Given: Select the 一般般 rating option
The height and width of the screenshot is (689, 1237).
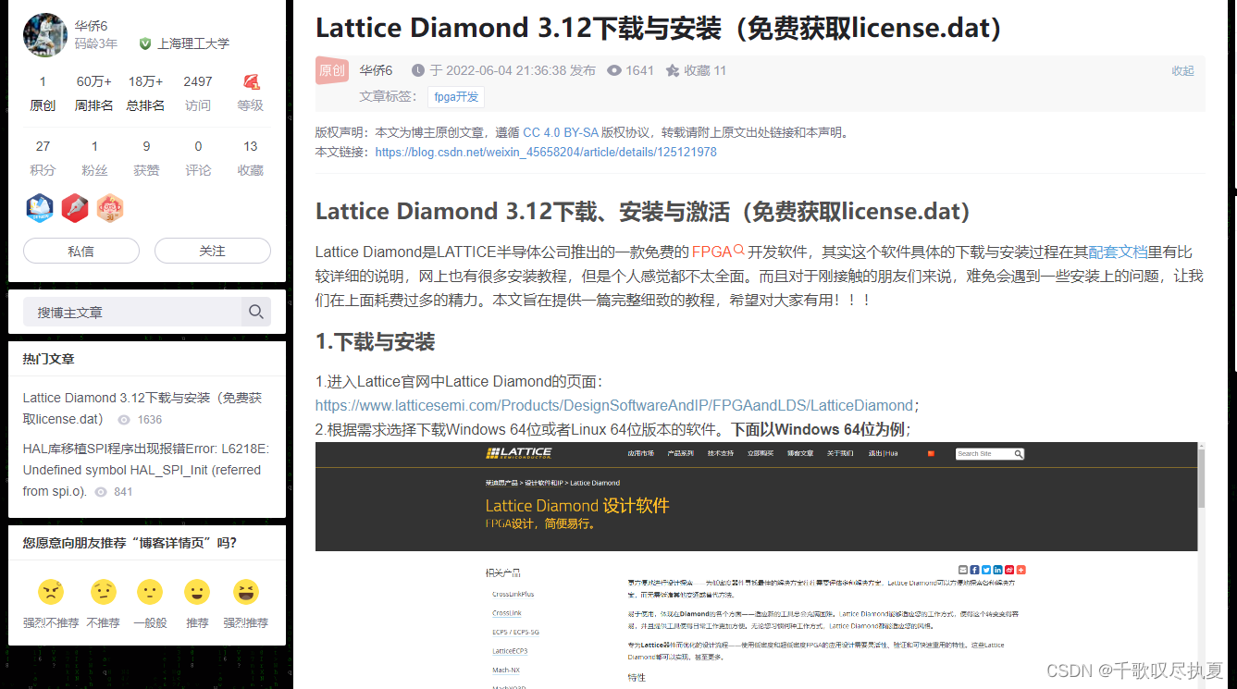Looking at the screenshot, I should [150, 592].
